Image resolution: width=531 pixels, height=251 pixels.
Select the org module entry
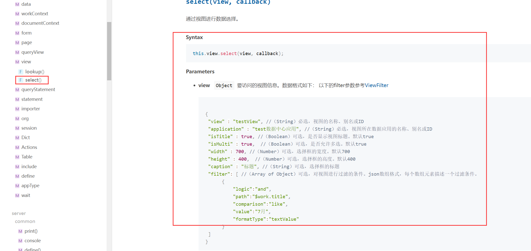[25, 119]
